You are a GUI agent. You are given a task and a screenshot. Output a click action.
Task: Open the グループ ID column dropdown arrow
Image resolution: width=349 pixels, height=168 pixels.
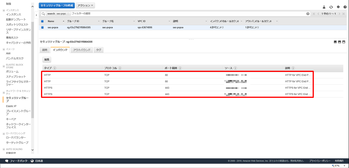(99, 21)
